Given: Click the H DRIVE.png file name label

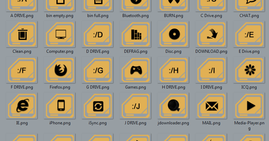Looking at the screenshot, I should pyautogui.click(x=173, y=87).
